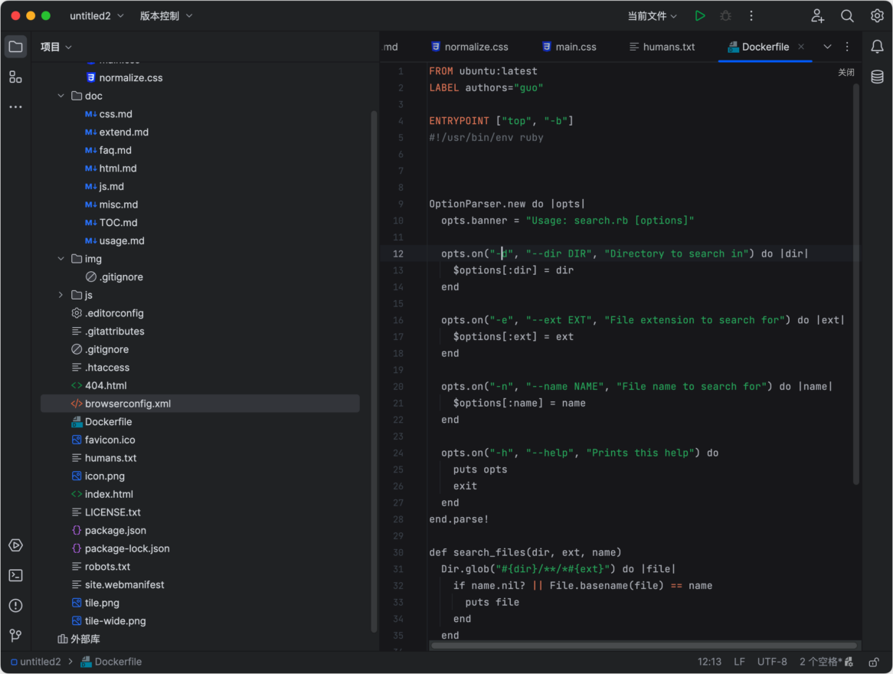
Task: Open the Structure tool window icon
Action: click(16, 77)
